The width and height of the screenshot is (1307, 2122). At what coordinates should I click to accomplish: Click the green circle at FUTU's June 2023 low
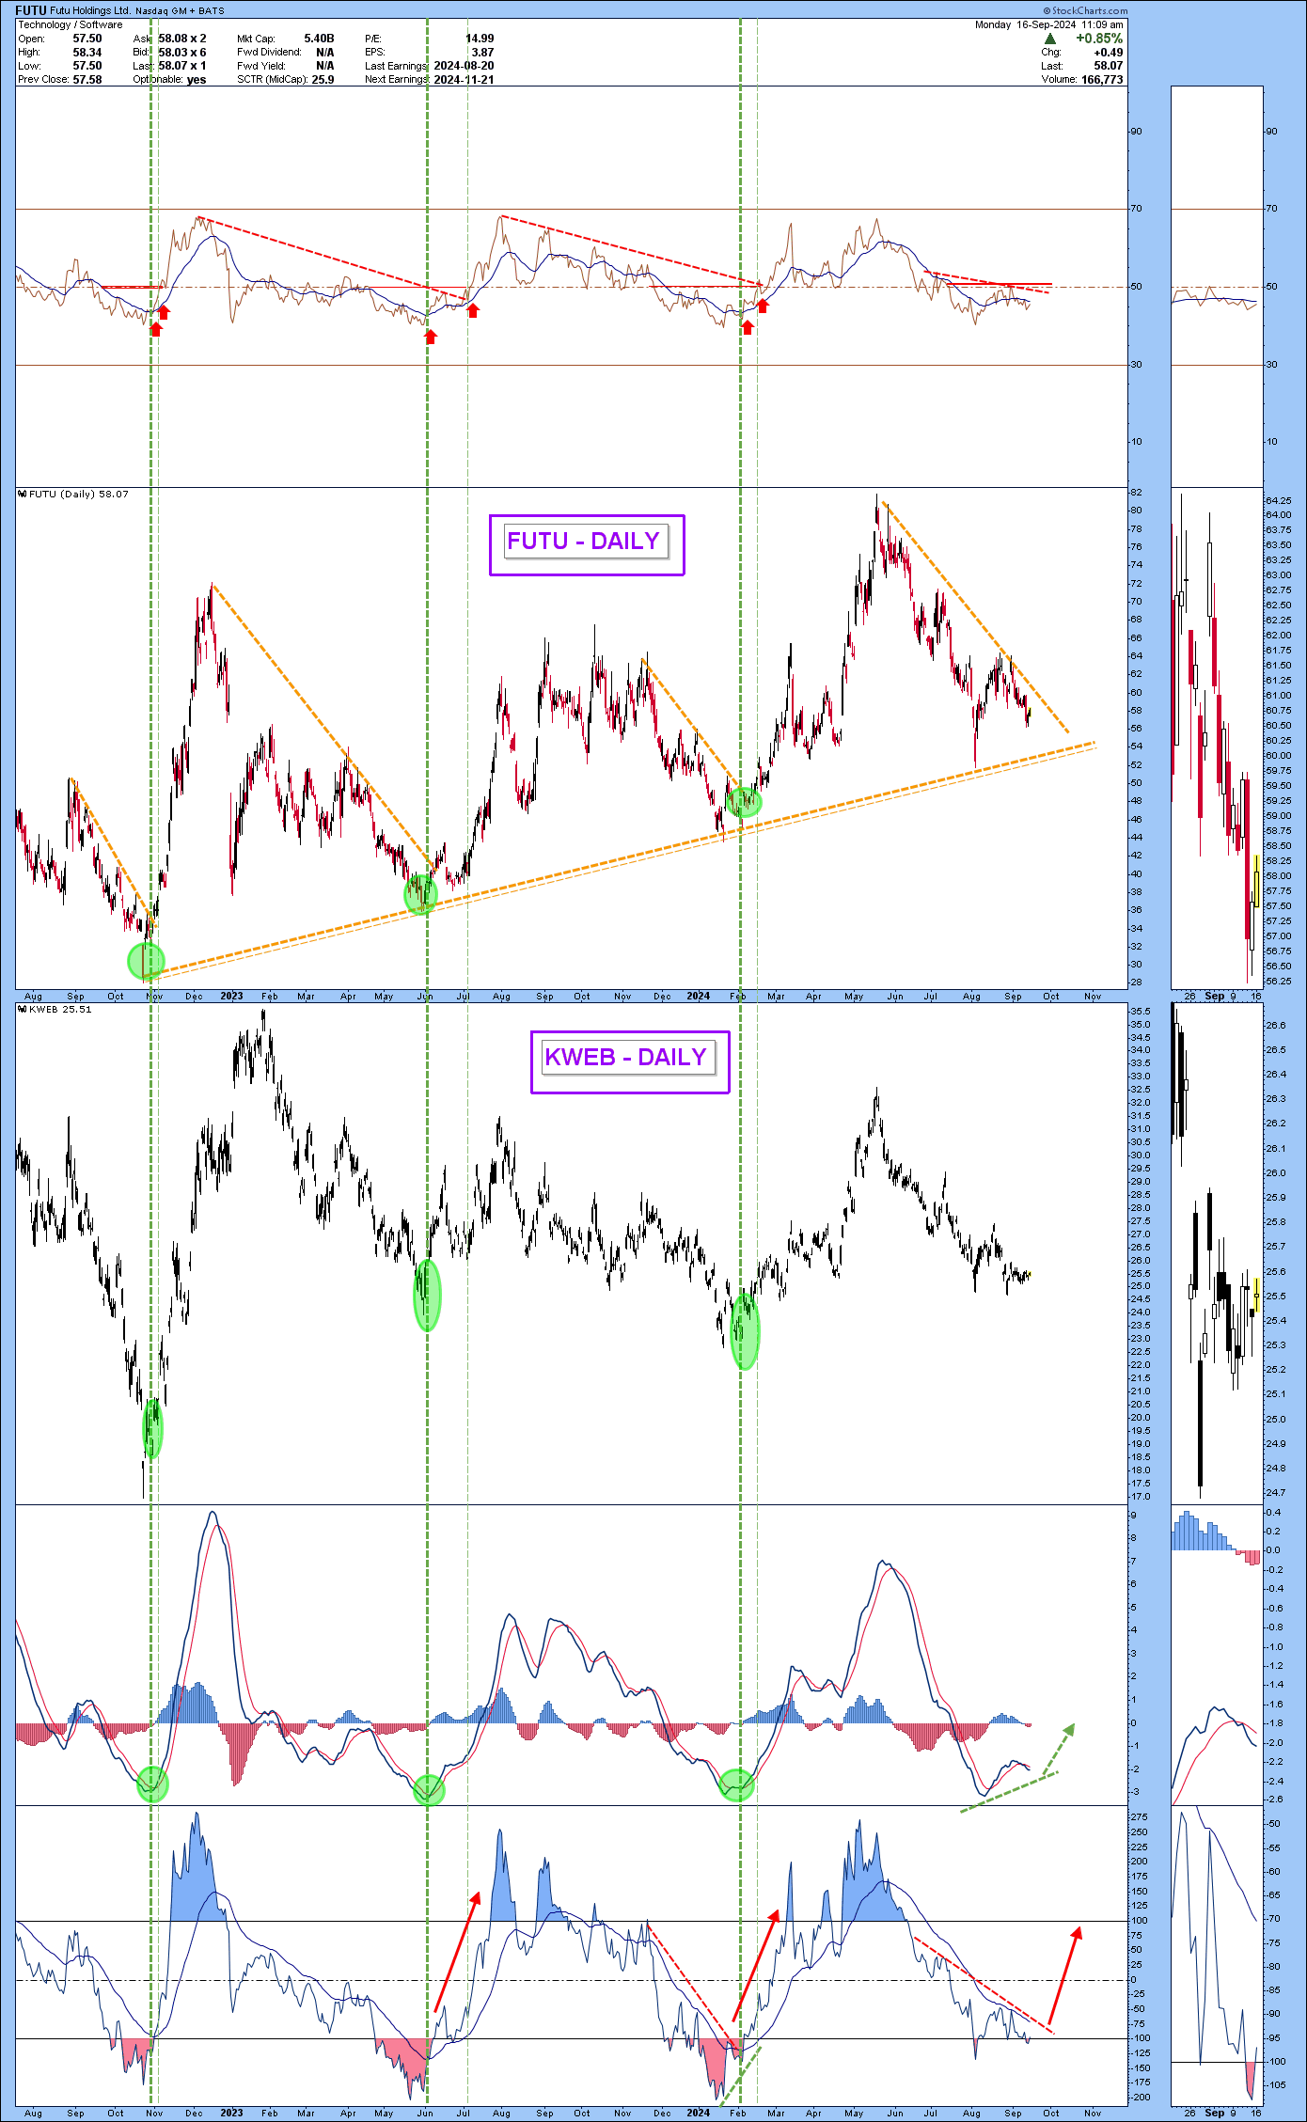(x=420, y=893)
